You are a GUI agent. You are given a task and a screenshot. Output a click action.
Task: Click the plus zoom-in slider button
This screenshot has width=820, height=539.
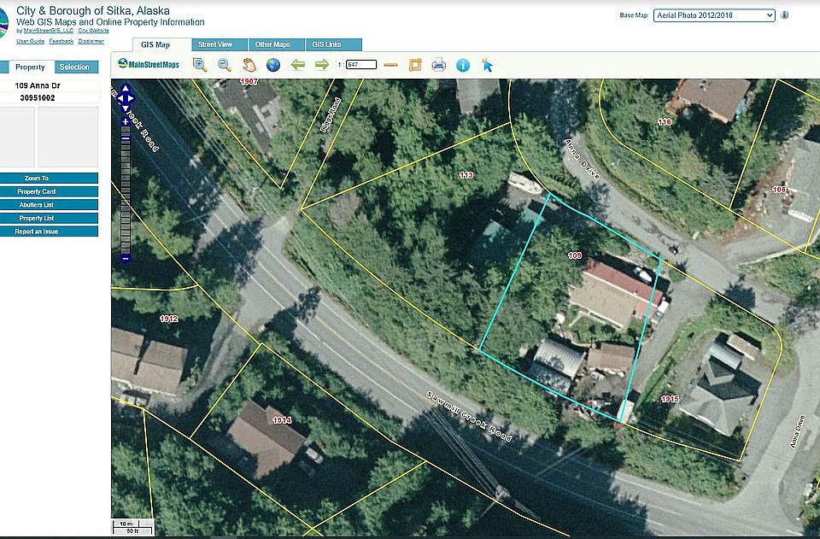click(125, 122)
